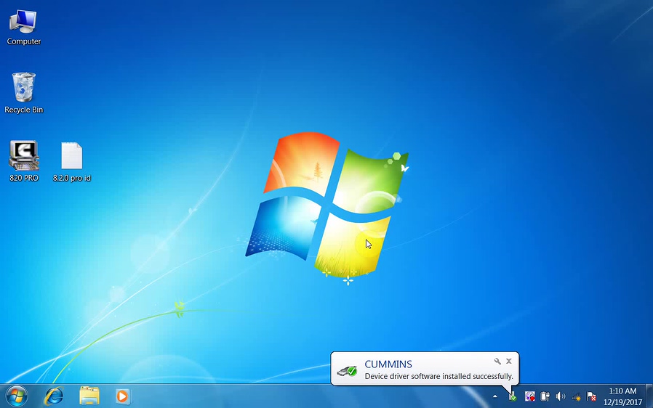Select the 820 PRO Cummins shortcut
Image resolution: width=653 pixels, height=408 pixels.
[x=24, y=161]
